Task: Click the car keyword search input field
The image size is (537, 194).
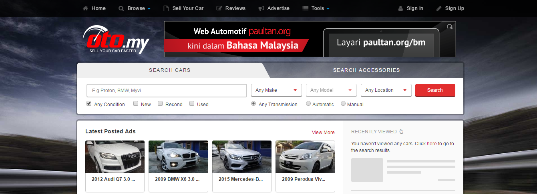Action: [167, 91]
